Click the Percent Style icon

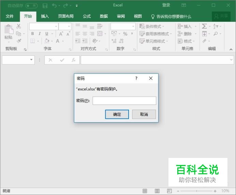click(x=125, y=34)
